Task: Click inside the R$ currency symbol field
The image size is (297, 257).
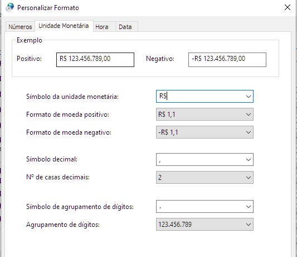Action: 201,97
